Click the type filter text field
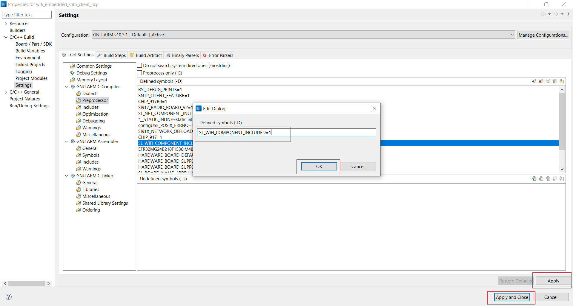Image resolution: width=573 pixels, height=306 pixels. point(27,14)
